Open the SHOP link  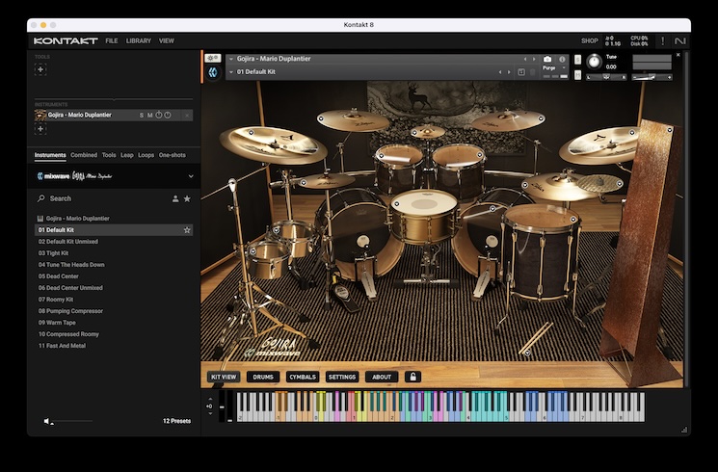coord(589,40)
